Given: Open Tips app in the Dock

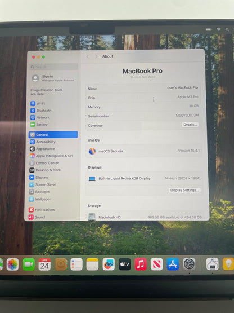Looking at the screenshot, I should pyautogui.click(x=228, y=264).
